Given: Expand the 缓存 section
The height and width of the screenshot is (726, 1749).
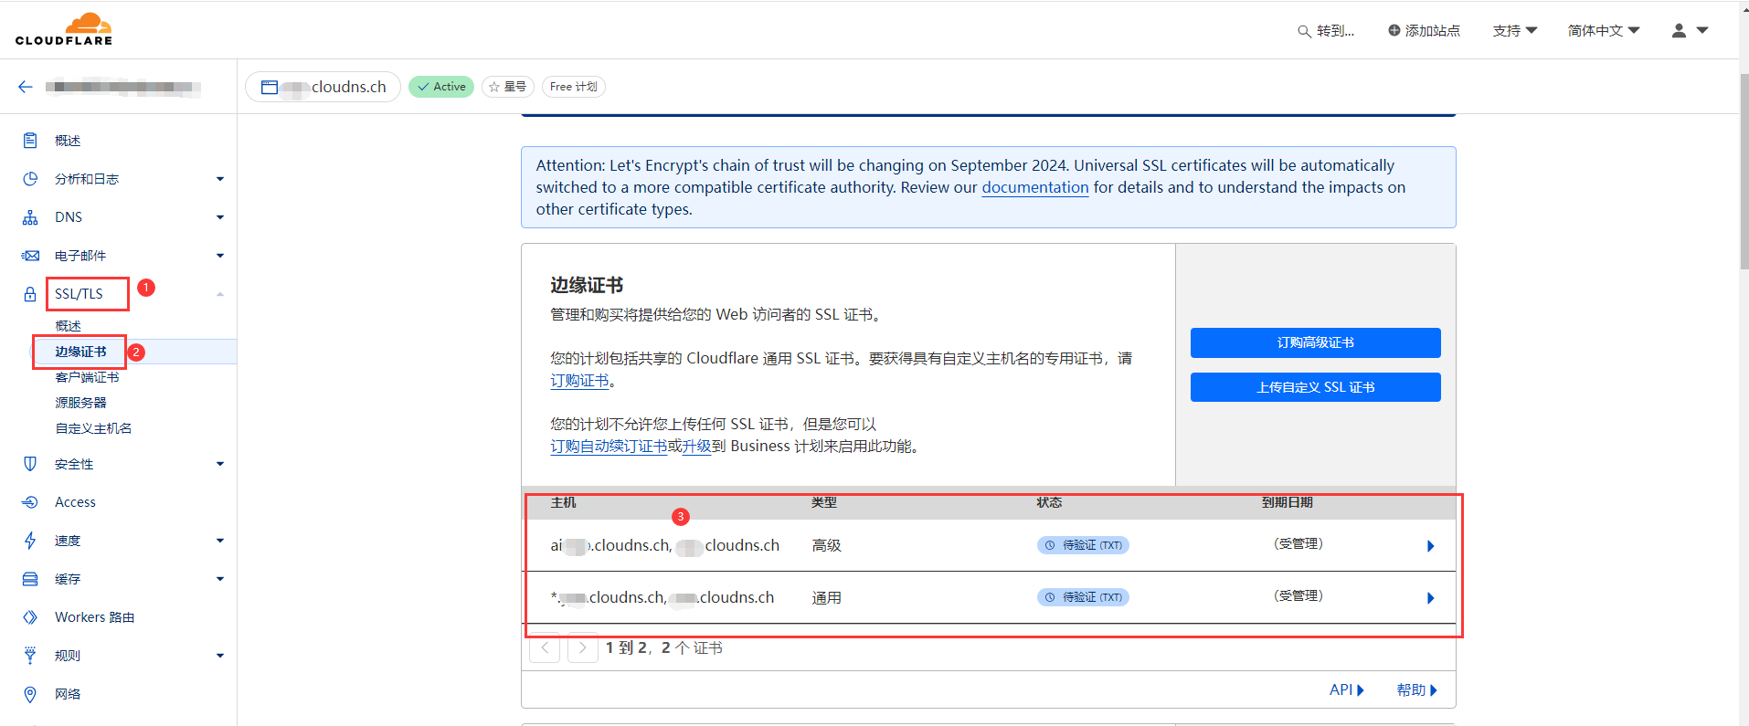Looking at the screenshot, I should pyautogui.click(x=220, y=579).
